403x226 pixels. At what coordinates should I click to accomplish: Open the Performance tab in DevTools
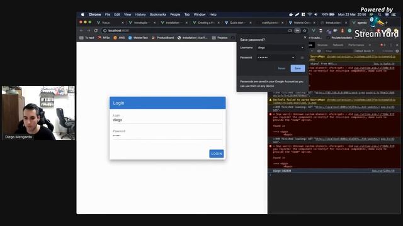(x=356, y=45)
